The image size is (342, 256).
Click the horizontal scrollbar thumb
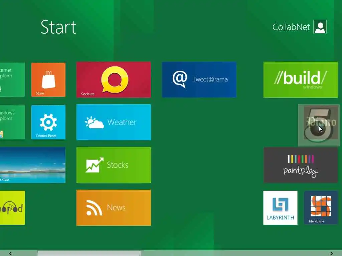coord(89,253)
